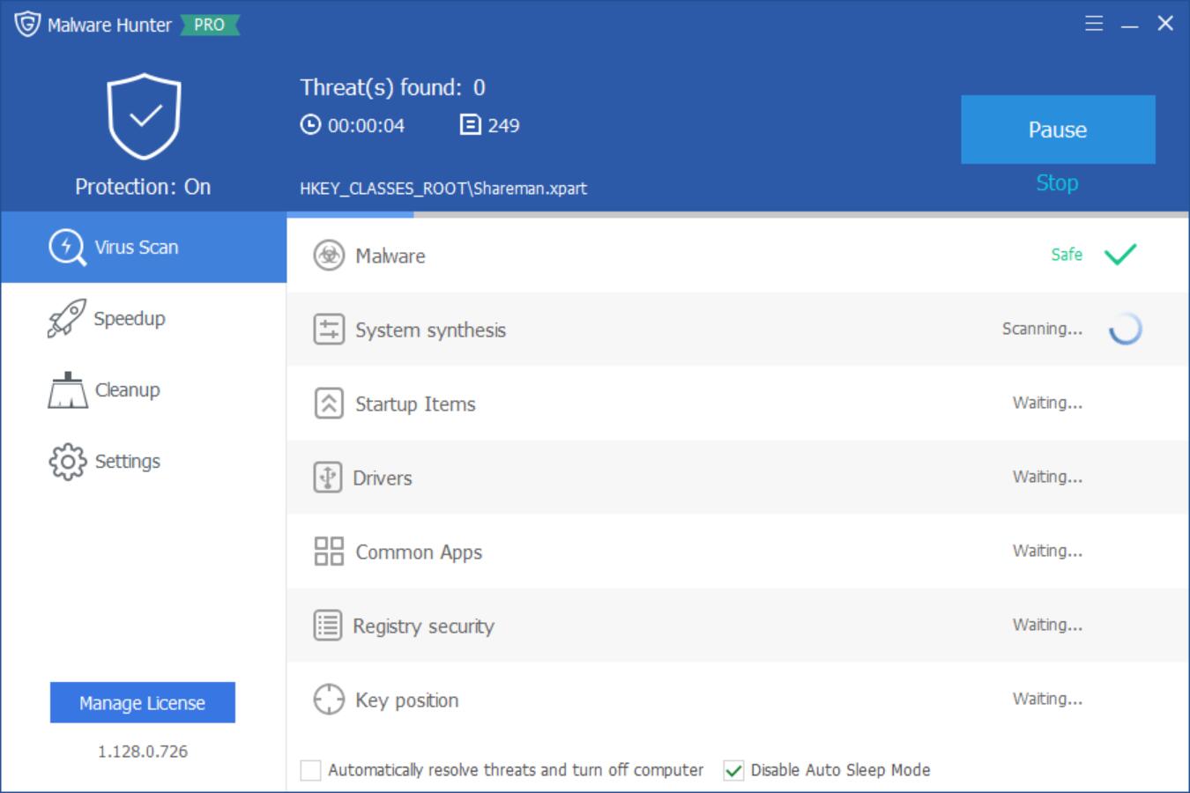Select the Key position compass icon
The height and width of the screenshot is (793, 1190).
click(x=327, y=700)
